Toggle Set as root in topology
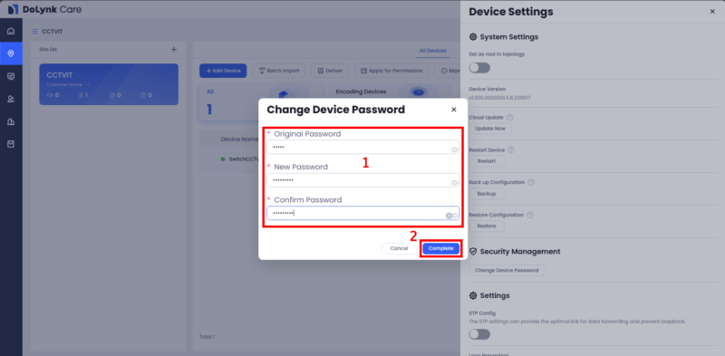This screenshot has height=356, width=725. point(479,68)
